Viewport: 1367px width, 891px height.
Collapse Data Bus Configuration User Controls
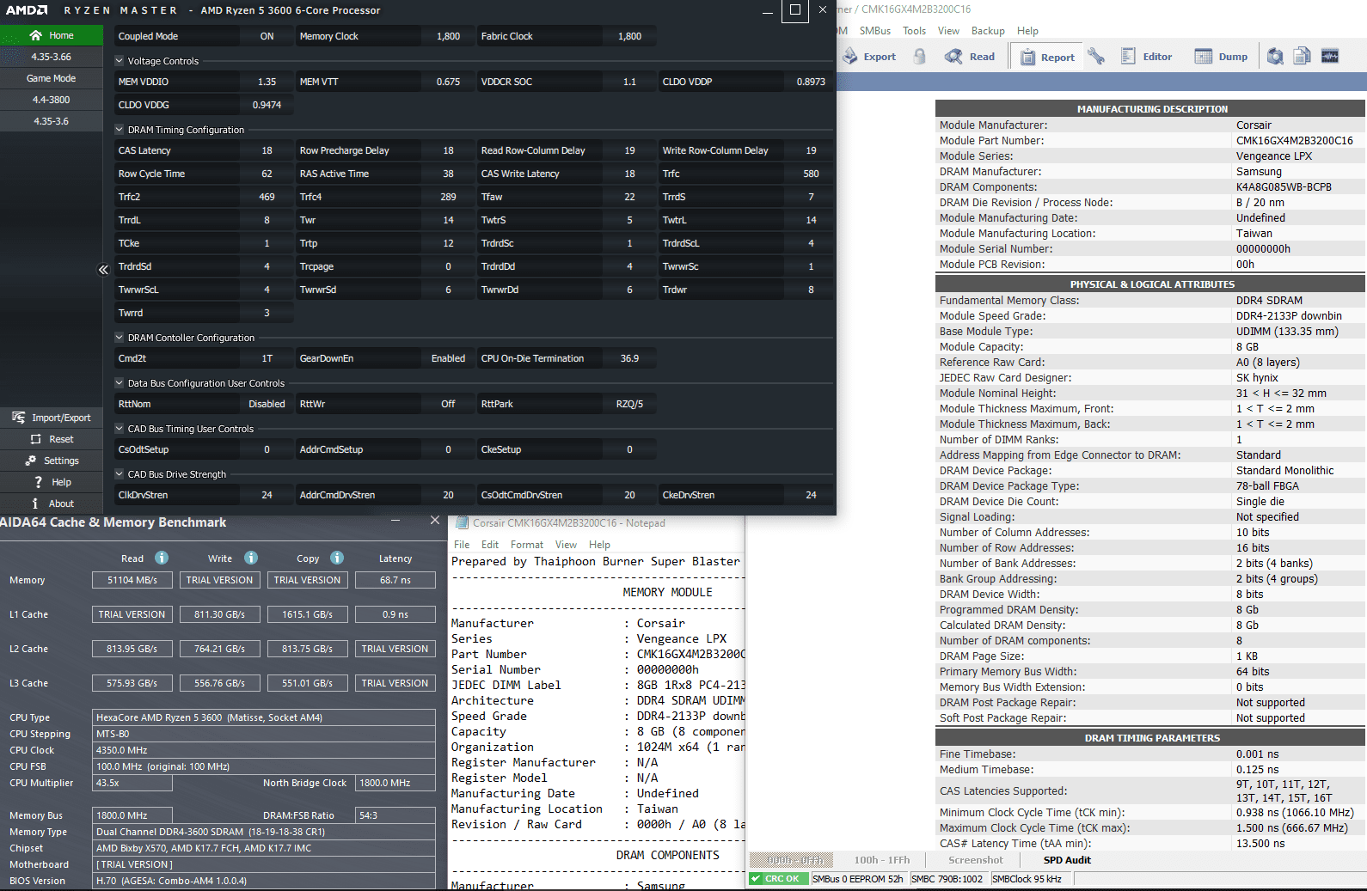(x=120, y=383)
